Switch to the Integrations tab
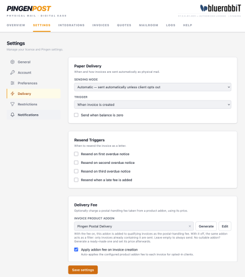 71,25
